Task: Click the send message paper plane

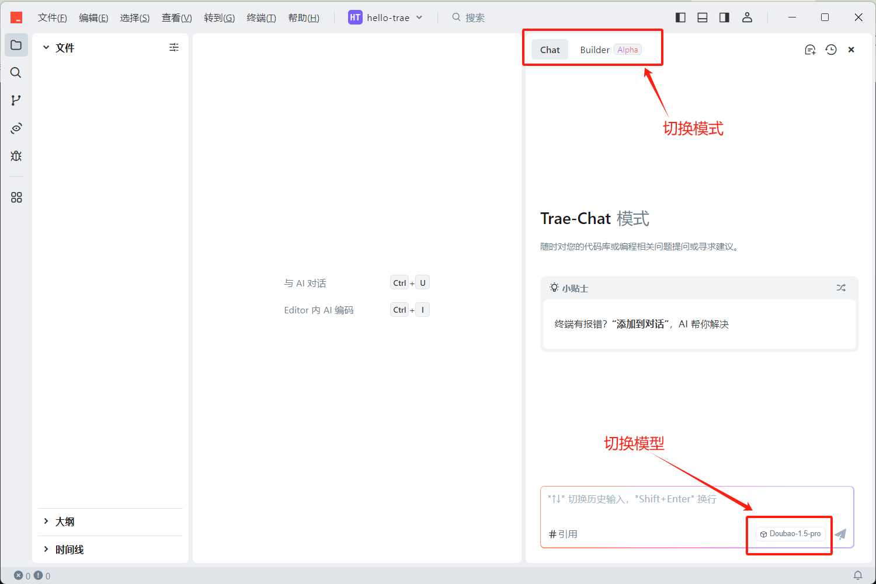Action: tap(840, 534)
